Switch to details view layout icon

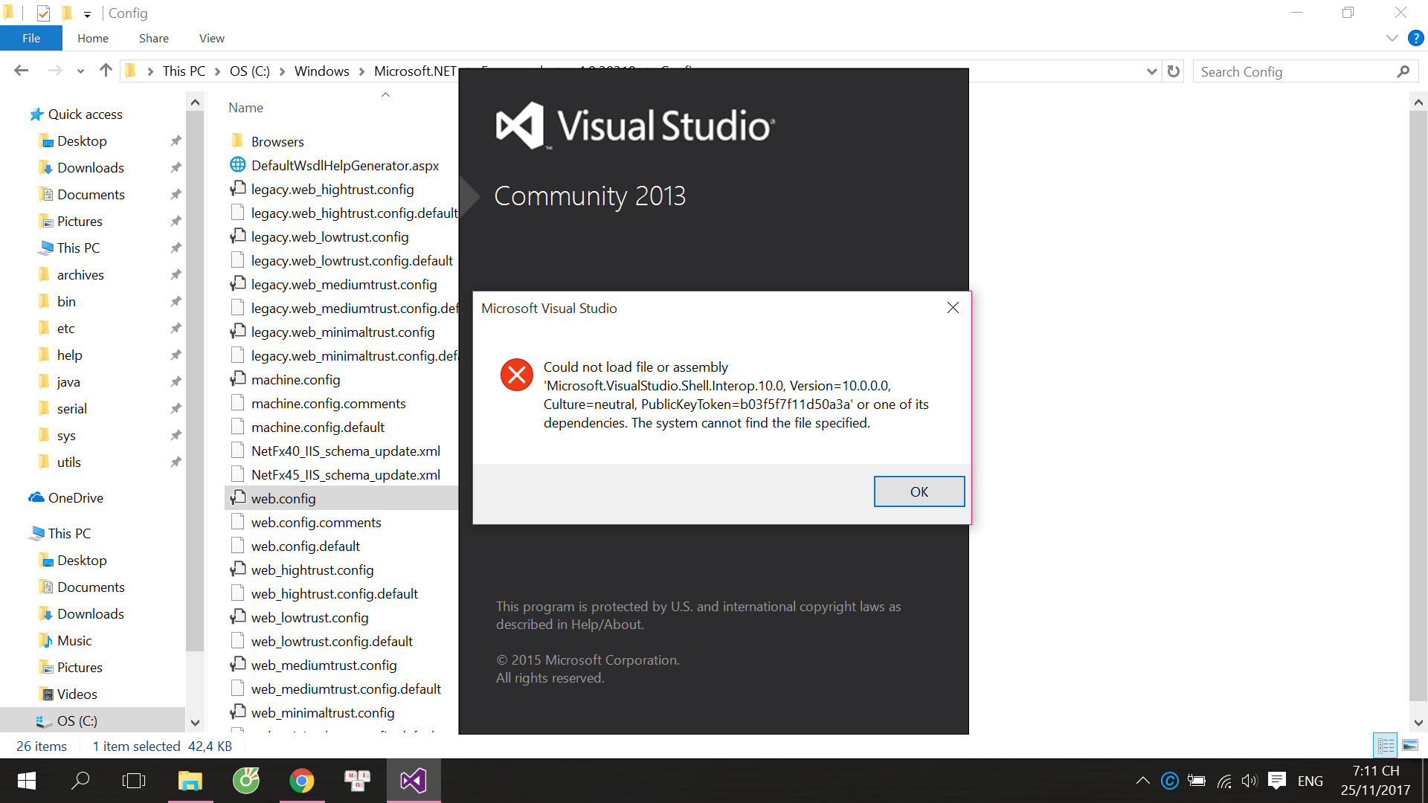click(x=1386, y=745)
